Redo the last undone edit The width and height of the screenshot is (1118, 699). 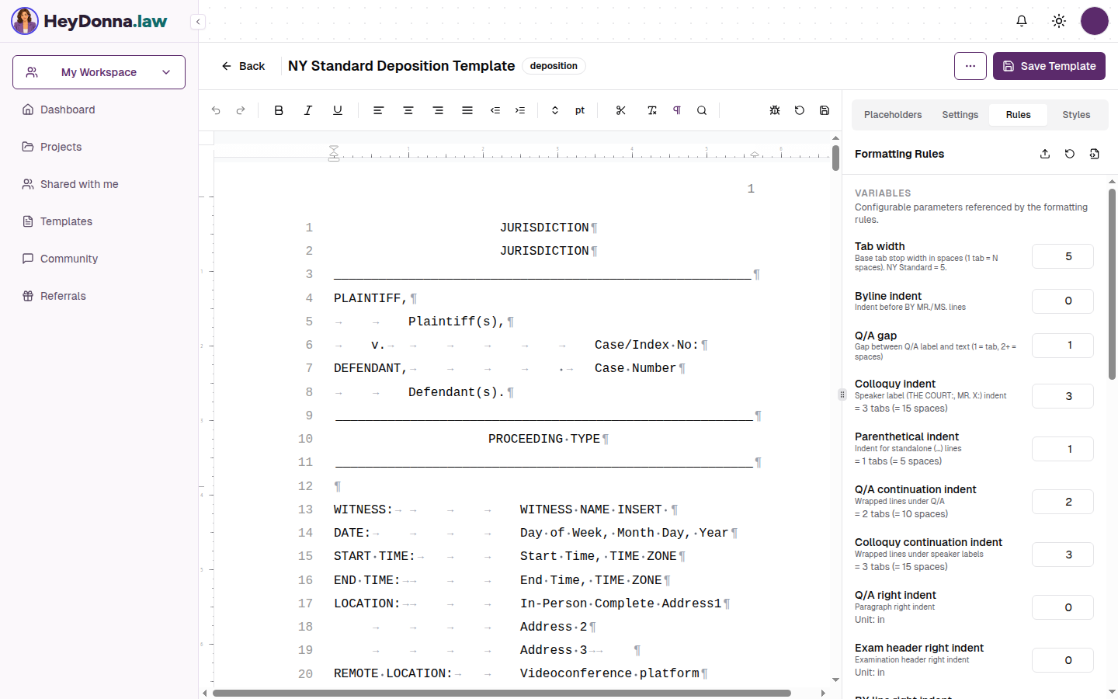tap(241, 110)
